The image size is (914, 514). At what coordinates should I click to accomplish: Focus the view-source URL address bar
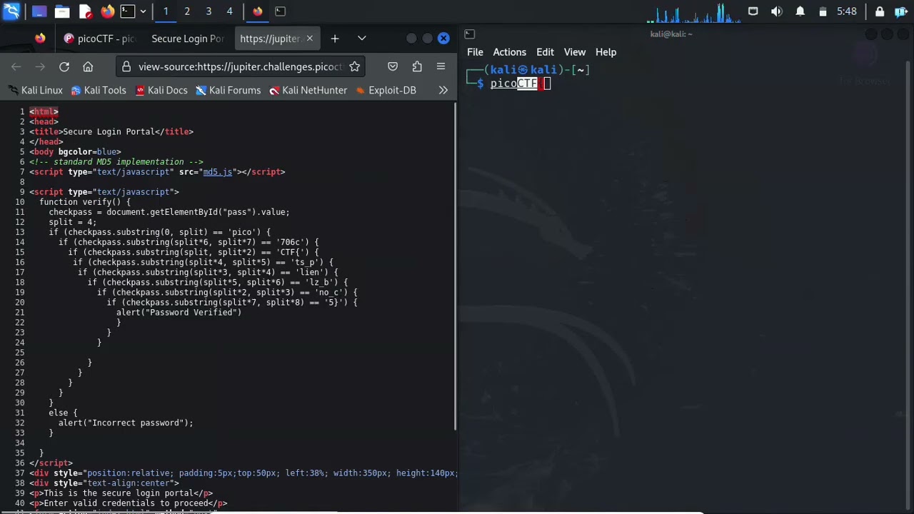point(240,66)
